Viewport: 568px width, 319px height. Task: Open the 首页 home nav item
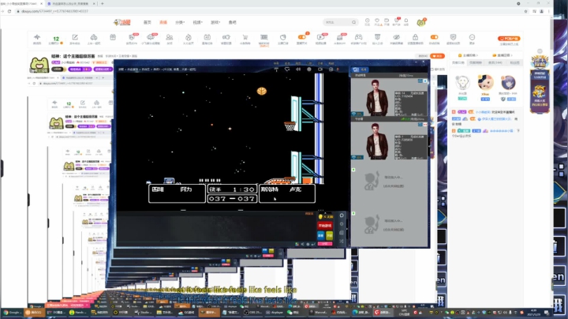pos(147,22)
